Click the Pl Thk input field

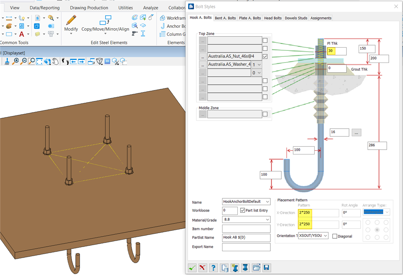(336, 51)
